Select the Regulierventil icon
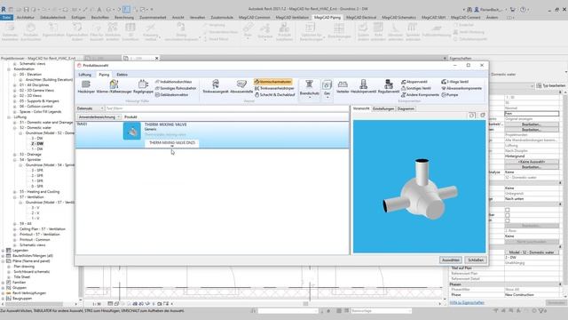The width and height of the screenshot is (568, 320). point(389,87)
